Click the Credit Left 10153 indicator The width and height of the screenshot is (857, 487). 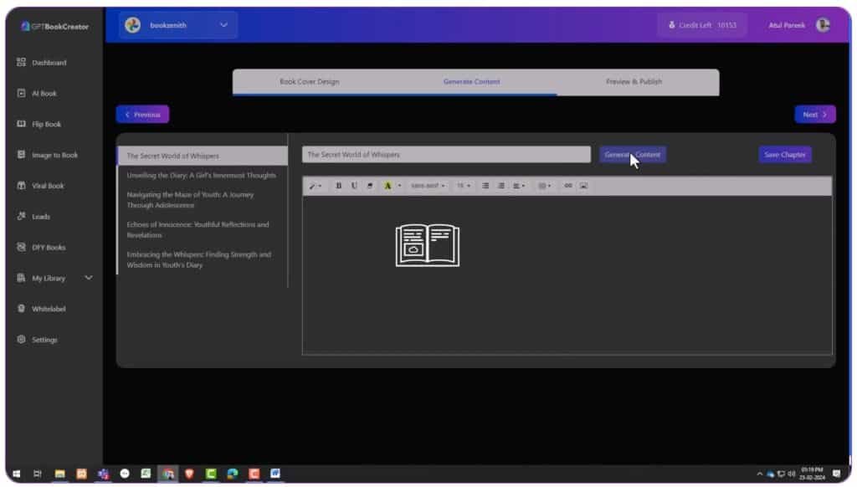tap(702, 25)
